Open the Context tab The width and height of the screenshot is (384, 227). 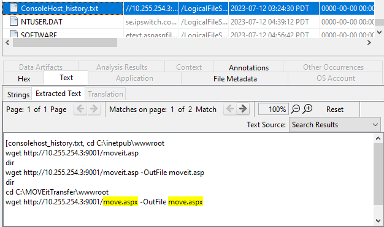(189, 67)
